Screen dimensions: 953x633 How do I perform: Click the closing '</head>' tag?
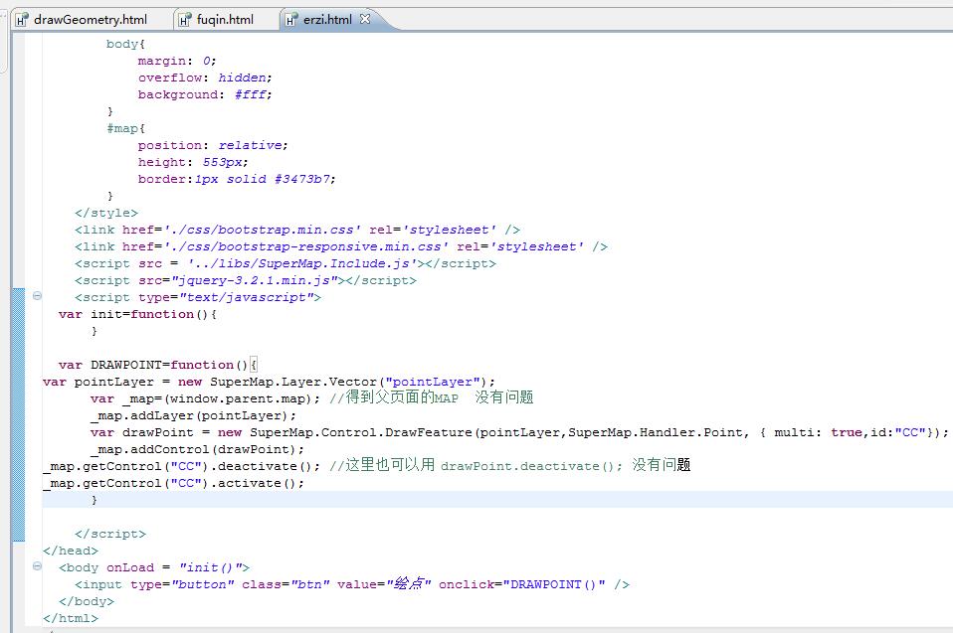[x=71, y=552]
